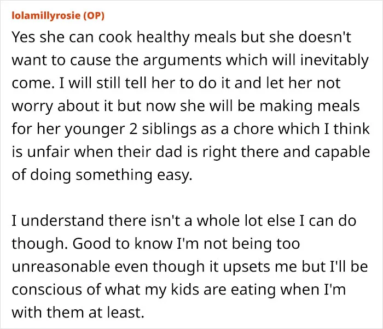The width and height of the screenshot is (383, 329).
Task: Click the word "unreasonable" in second paragraph
Action: click(61, 266)
